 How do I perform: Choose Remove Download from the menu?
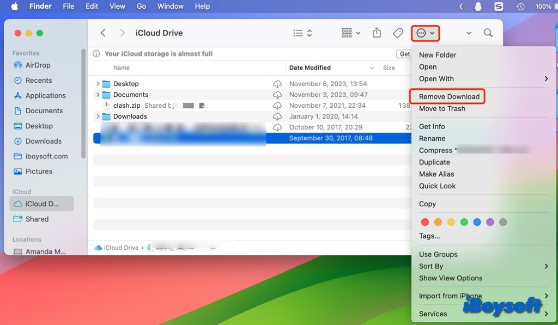pos(449,97)
